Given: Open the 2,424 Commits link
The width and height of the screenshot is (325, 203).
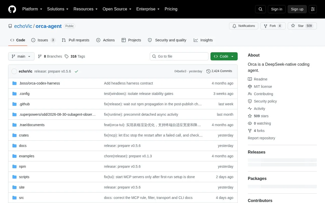Looking at the screenshot, I should click(x=219, y=71).
